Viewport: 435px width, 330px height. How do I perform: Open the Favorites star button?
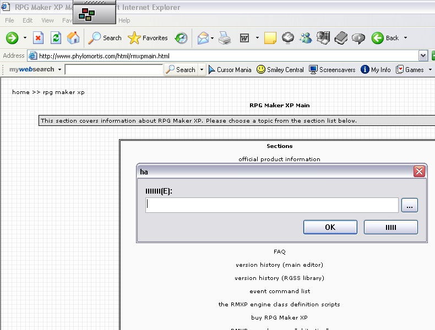pos(148,38)
